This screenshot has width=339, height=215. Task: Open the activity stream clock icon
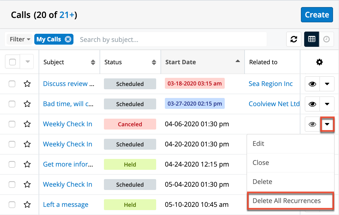(x=326, y=39)
